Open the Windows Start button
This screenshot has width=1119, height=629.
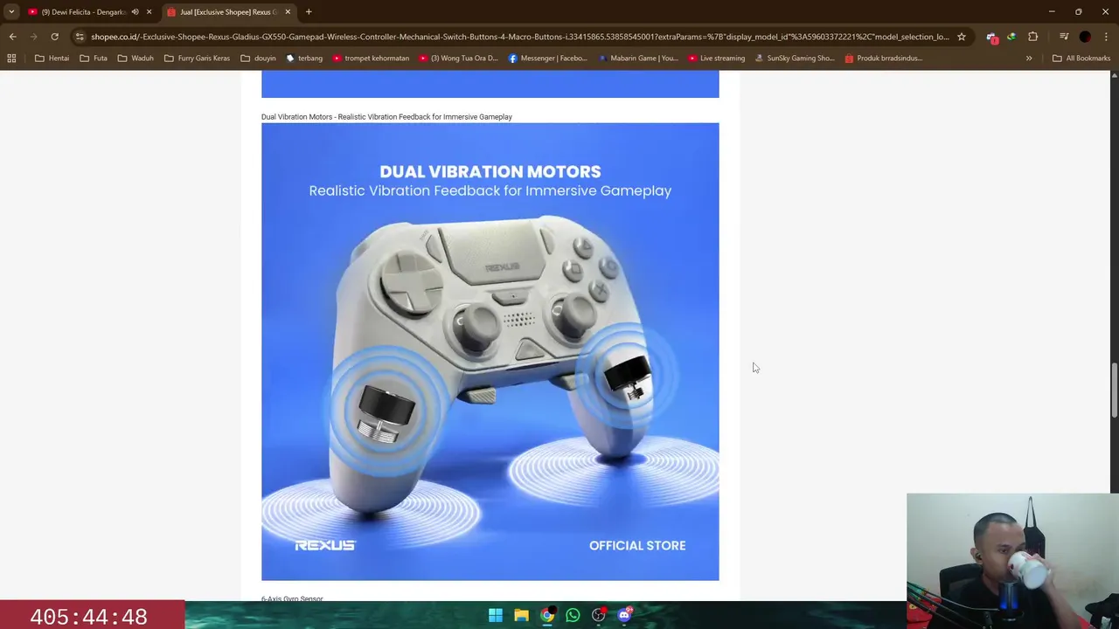(x=496, y=615)
